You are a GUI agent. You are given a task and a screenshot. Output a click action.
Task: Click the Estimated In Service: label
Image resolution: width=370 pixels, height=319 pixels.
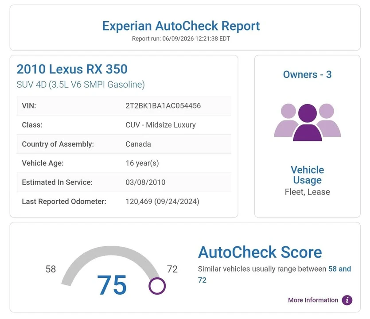tap(57, 183)
